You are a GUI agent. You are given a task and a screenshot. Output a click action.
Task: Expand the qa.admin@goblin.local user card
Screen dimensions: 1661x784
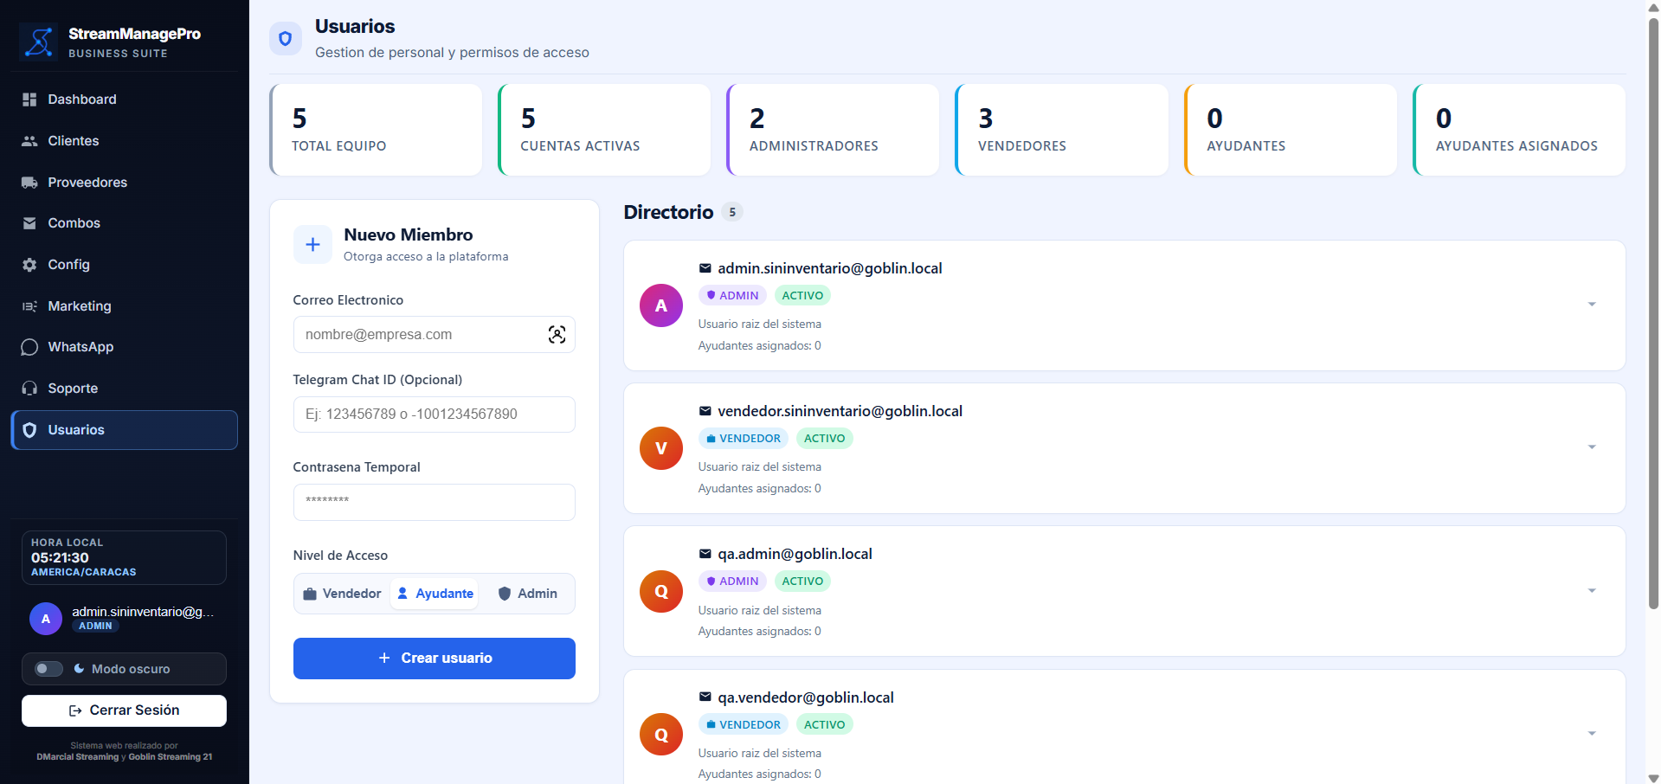[1592, 591]
